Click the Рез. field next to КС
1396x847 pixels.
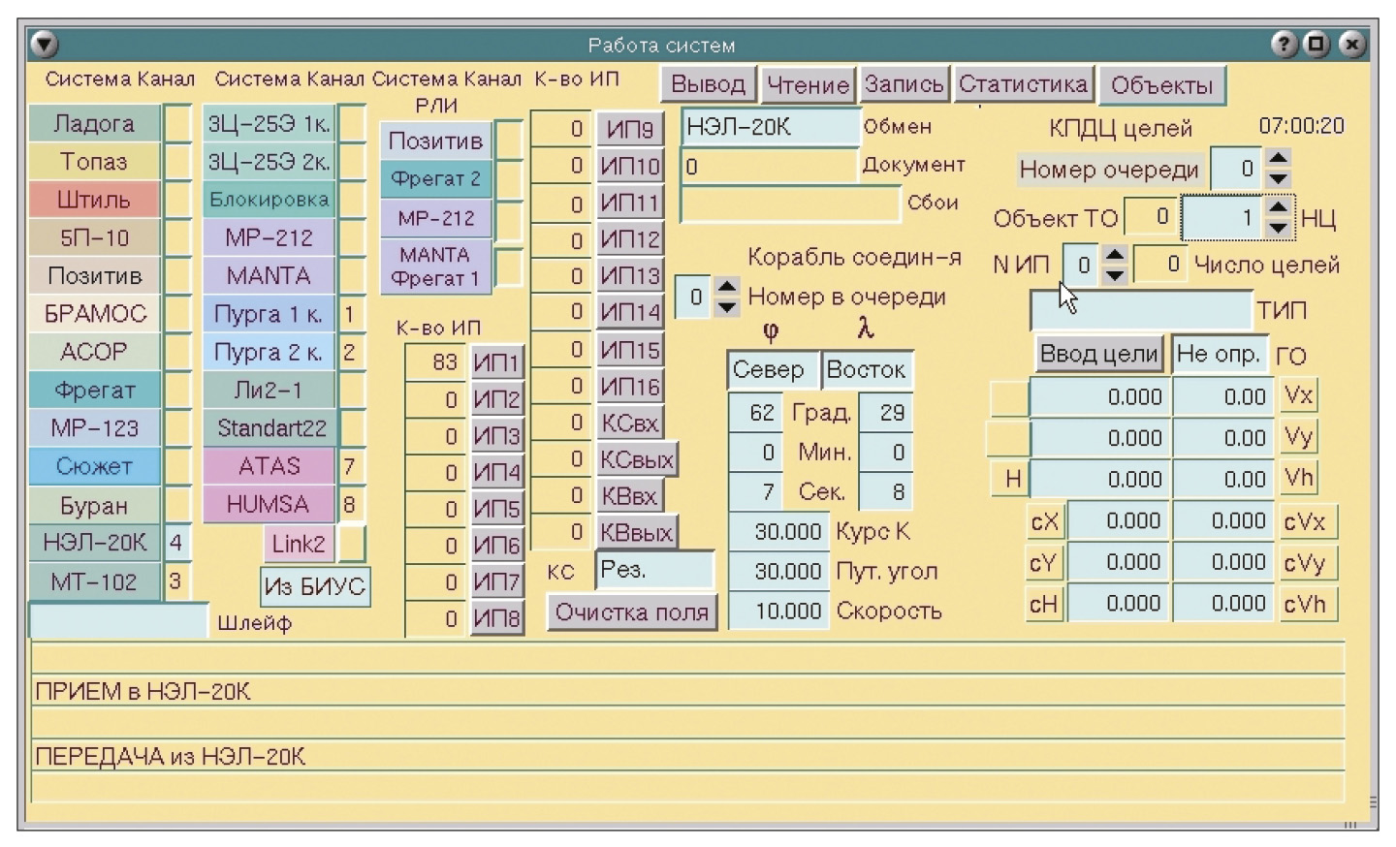[x=654, y=570]
